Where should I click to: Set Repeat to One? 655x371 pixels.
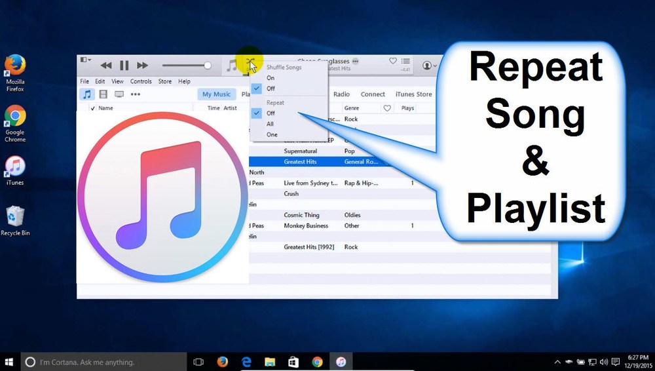272,134
